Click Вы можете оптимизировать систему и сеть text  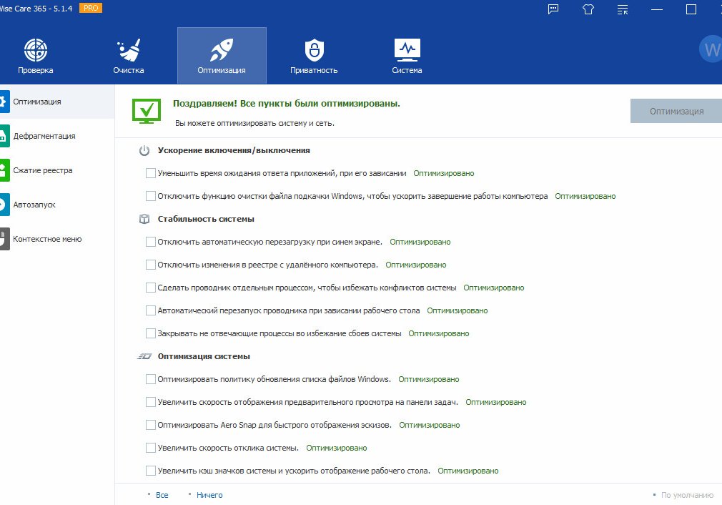point(254,123)
